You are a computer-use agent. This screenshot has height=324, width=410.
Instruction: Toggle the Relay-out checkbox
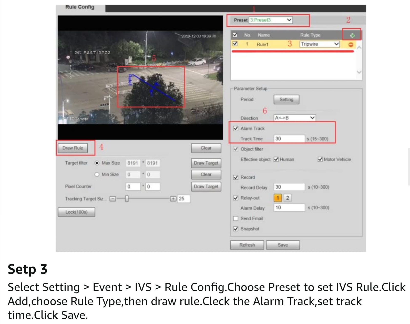point(236,198)
